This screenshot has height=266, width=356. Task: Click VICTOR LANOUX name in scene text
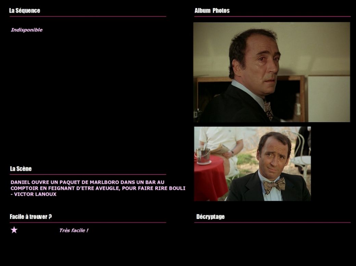pos(35,194)
